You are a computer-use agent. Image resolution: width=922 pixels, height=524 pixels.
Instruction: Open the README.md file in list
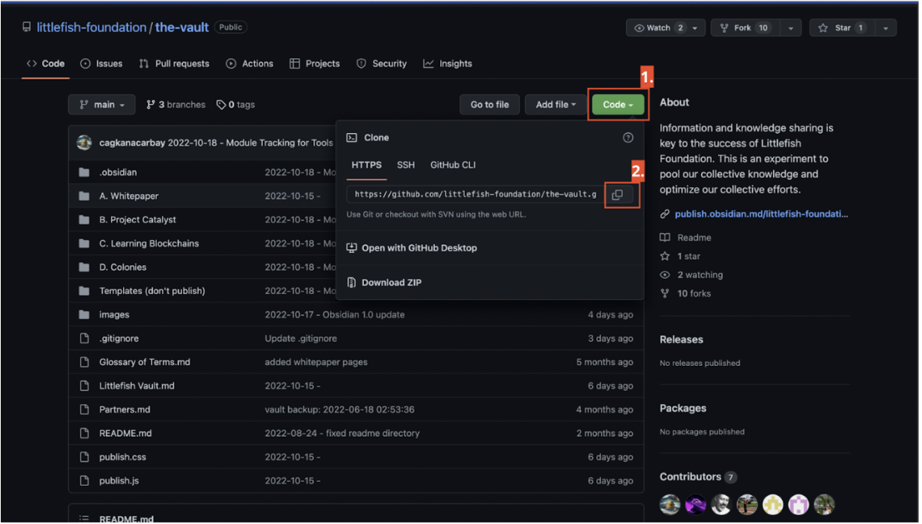[125, 433]
